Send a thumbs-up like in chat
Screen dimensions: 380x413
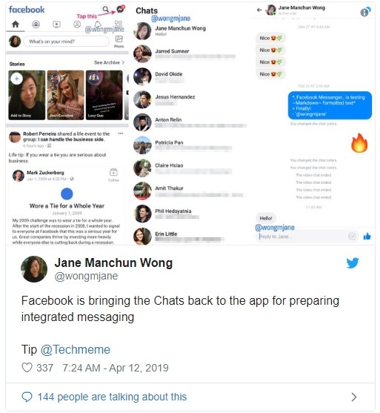pos(367,237)
